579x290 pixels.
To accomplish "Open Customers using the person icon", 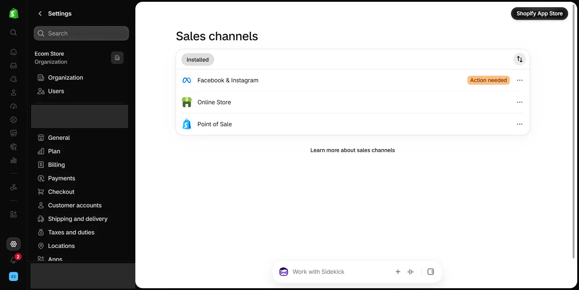I will point(14,93).
